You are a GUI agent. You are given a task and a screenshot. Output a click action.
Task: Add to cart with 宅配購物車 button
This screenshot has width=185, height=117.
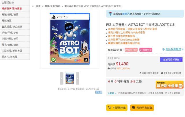click(117, 108)
